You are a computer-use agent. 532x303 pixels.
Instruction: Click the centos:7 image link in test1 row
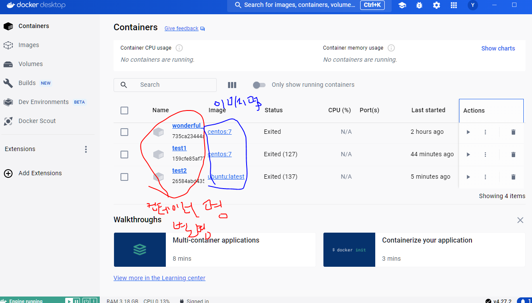click(x=220, y=154)
